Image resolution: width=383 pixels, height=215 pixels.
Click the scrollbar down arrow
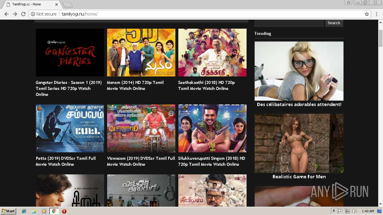[x=381, y=204]
